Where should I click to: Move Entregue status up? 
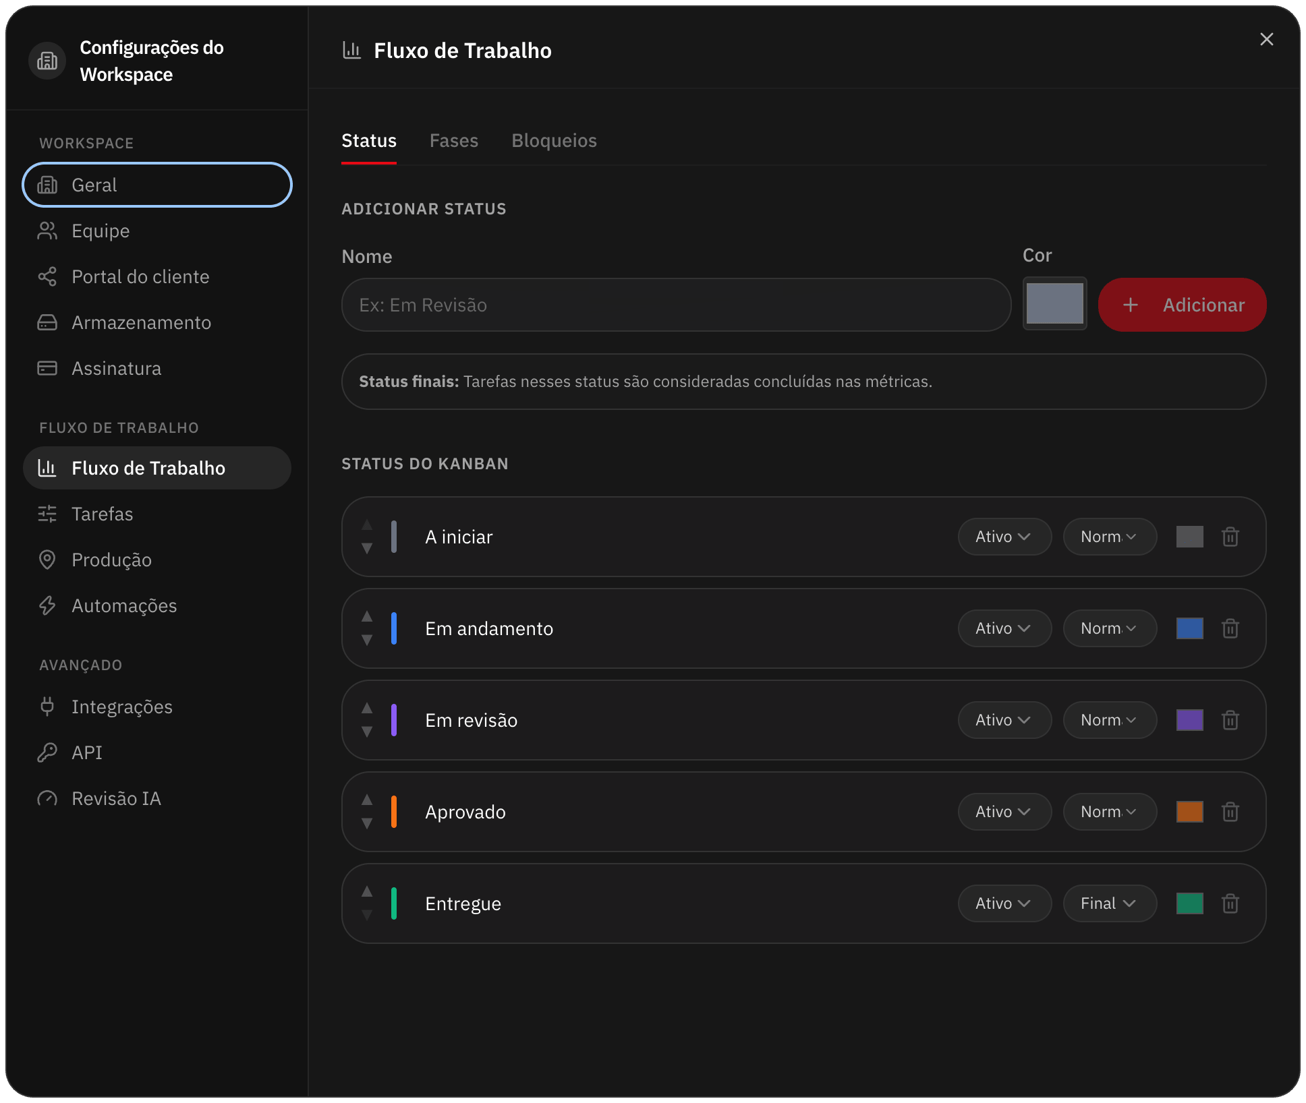point(367,891)
